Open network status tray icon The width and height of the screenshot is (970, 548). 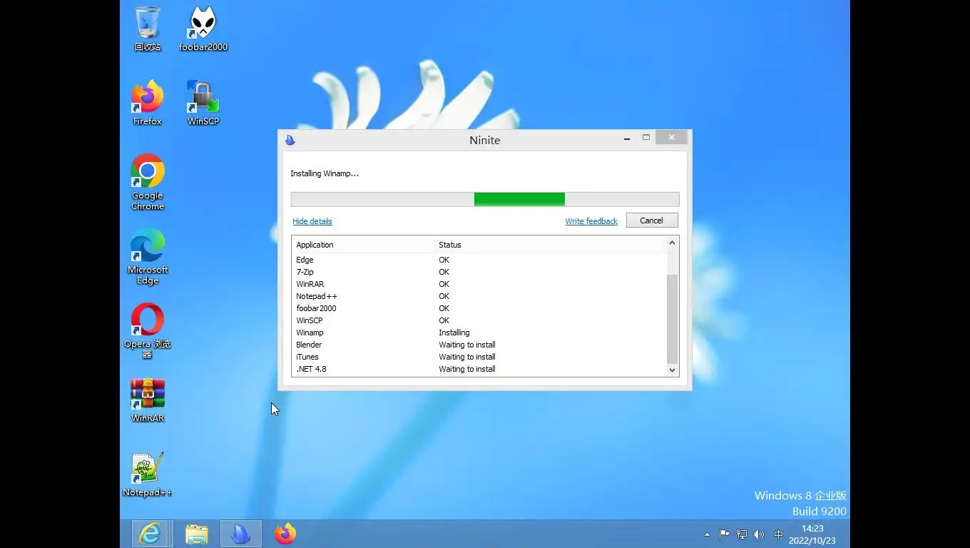742,534
